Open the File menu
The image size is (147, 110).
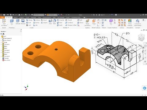point(2,17)
